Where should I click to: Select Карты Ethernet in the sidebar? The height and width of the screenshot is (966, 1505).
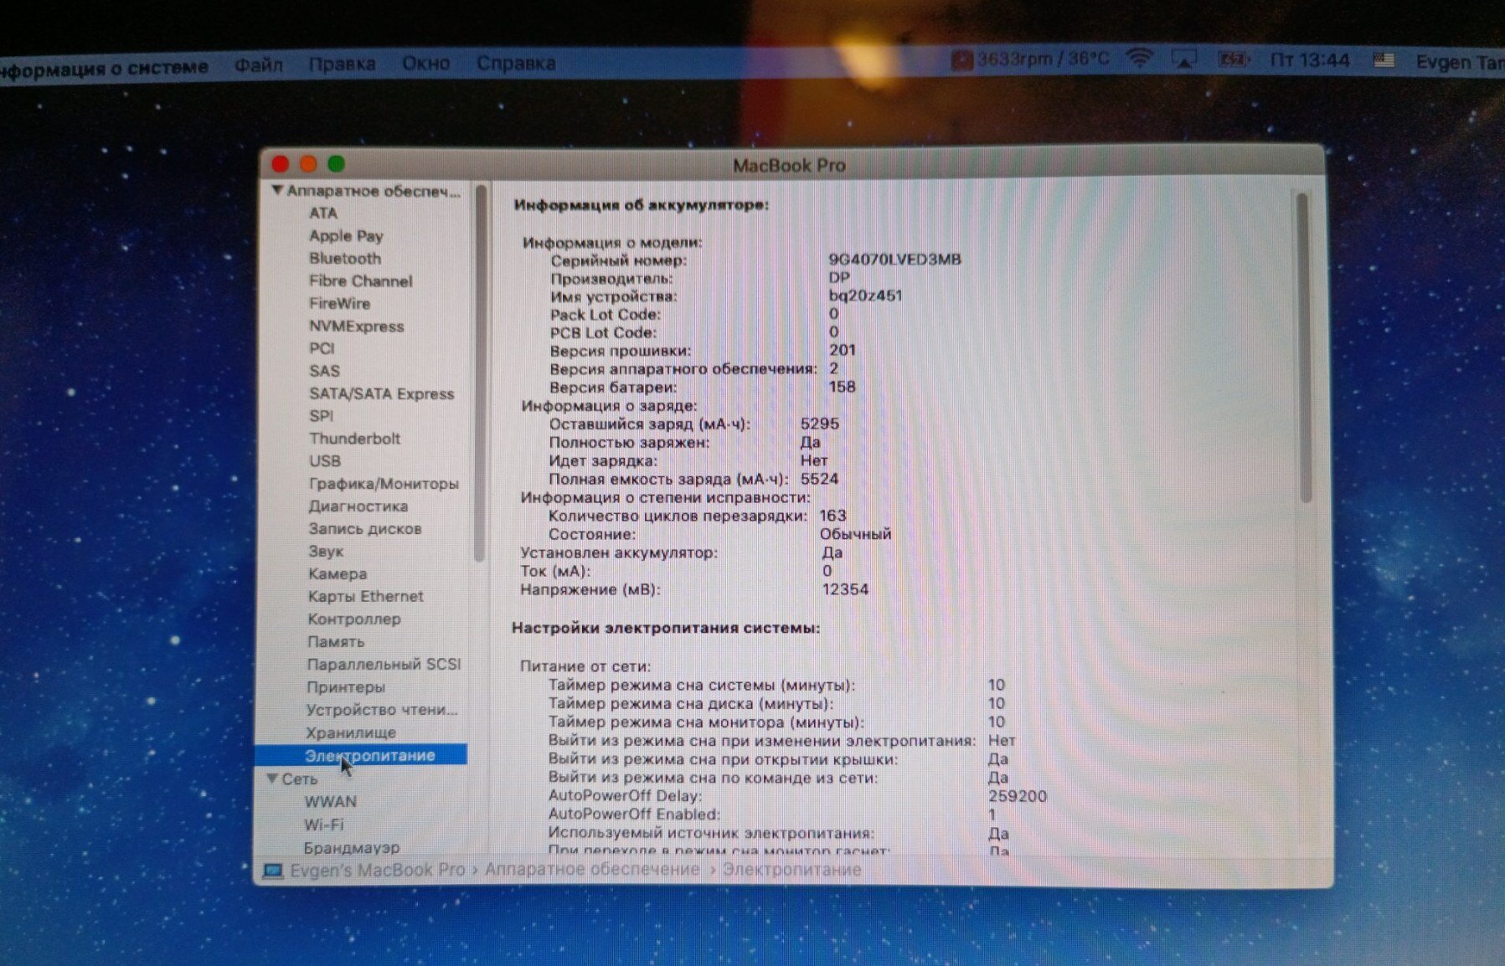pyautogui.click(x=365, y=597)
